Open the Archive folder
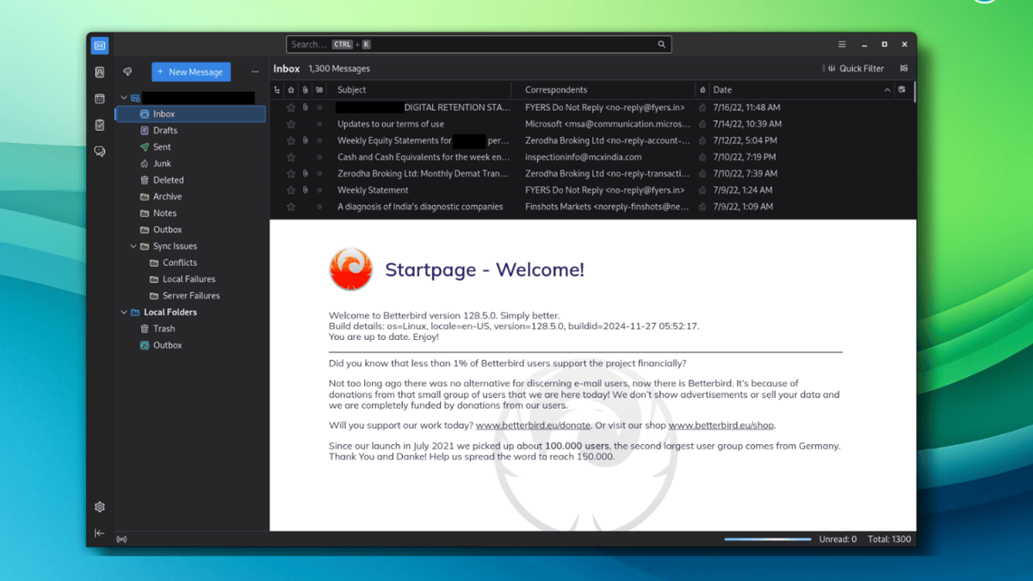The height and width of the screenshot is (581, 1033). (190, 196)
